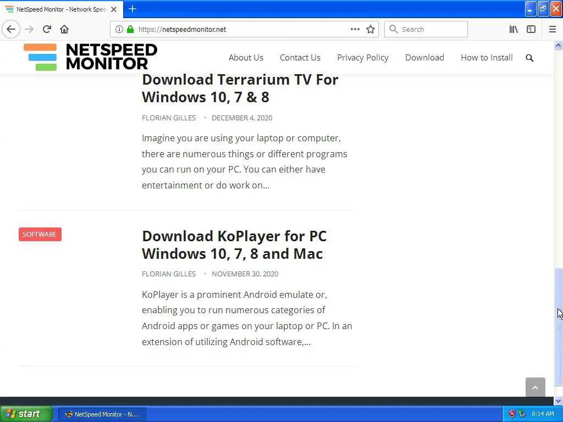Open the How to Install page
The image size is (563, 422).
[x=487, y=57]
